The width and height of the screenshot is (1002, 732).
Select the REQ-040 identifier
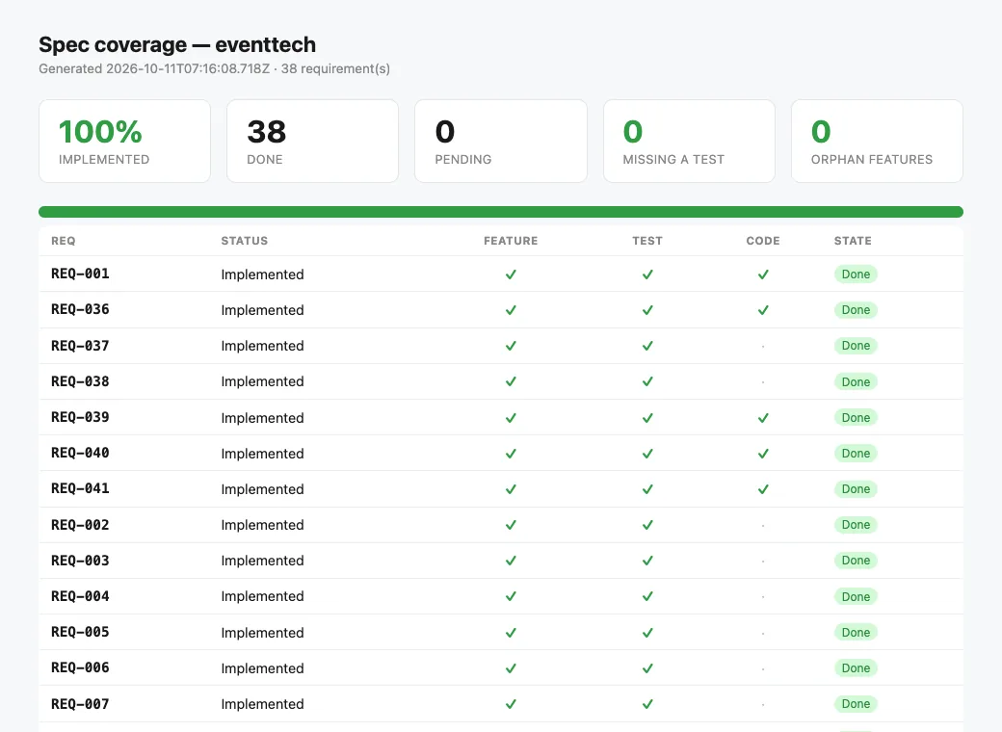pyautogui.click(x=80, y=453)
